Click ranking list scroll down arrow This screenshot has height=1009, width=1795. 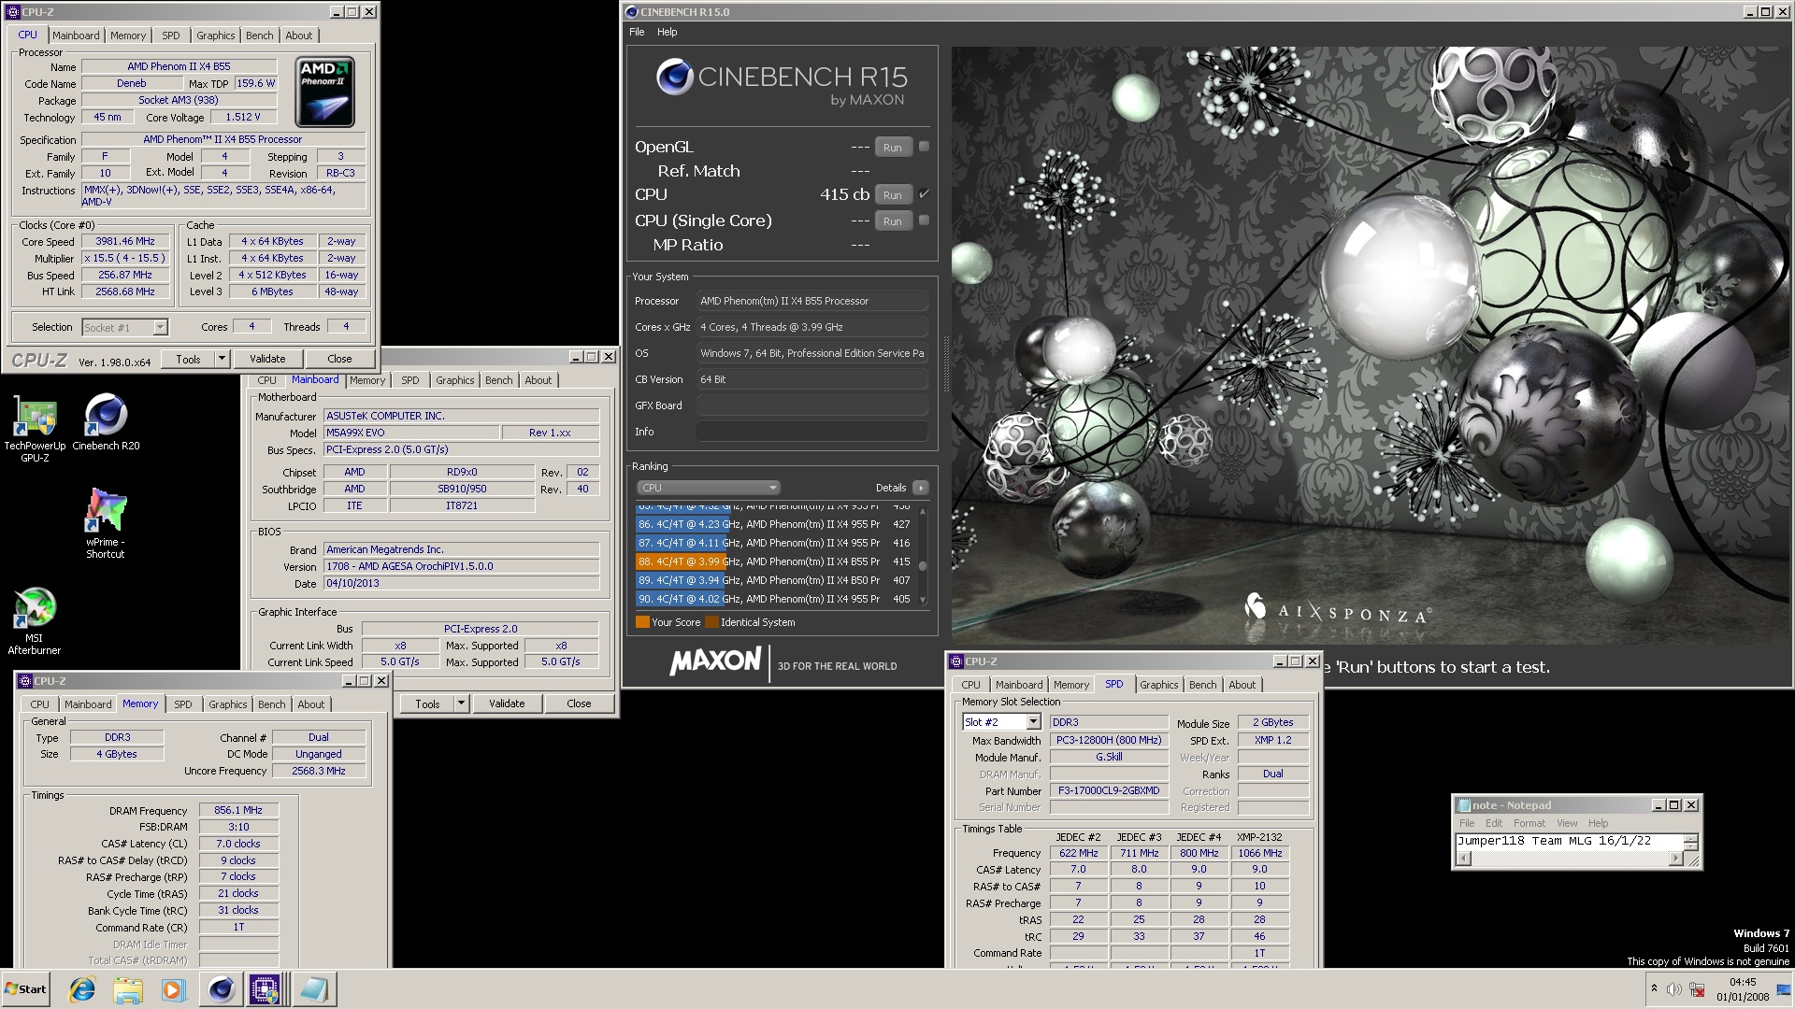(923, 600)
